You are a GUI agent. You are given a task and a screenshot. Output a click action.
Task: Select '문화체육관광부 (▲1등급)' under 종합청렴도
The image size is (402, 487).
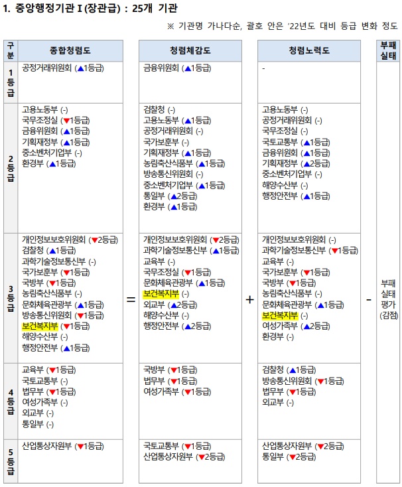click(63, 305)
